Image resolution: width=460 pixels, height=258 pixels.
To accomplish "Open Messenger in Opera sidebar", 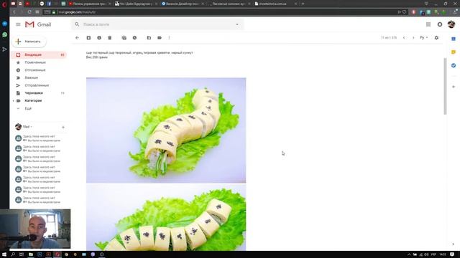I will (5, 24).
